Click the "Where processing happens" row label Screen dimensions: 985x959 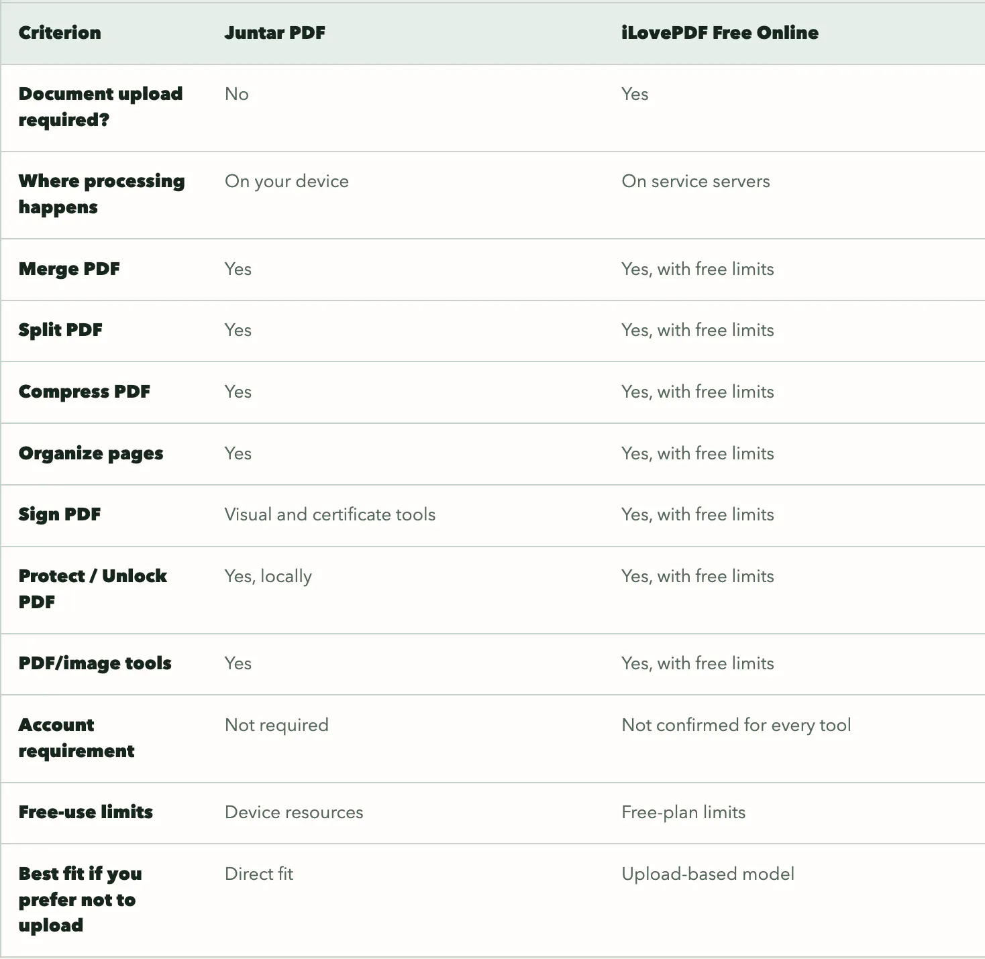(x=101, y=194)
